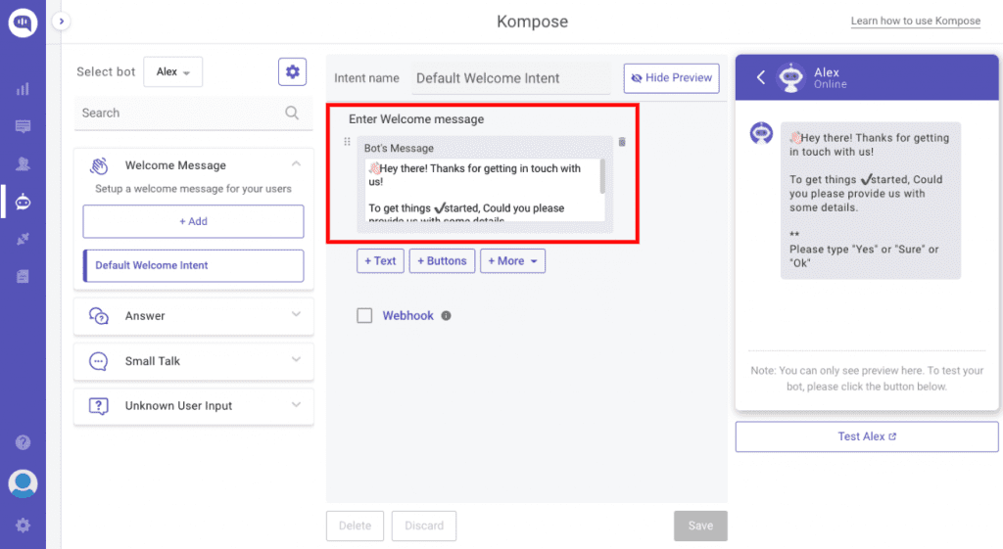The image size is (1003, 549).
Task: Click the Hide Preview button
Action: [x=672, y=78]
